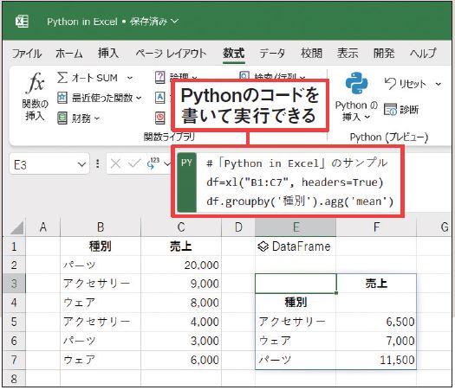Click the Python code in formula bar
Viewport: 455px width, 390px height.
[300, 182]
